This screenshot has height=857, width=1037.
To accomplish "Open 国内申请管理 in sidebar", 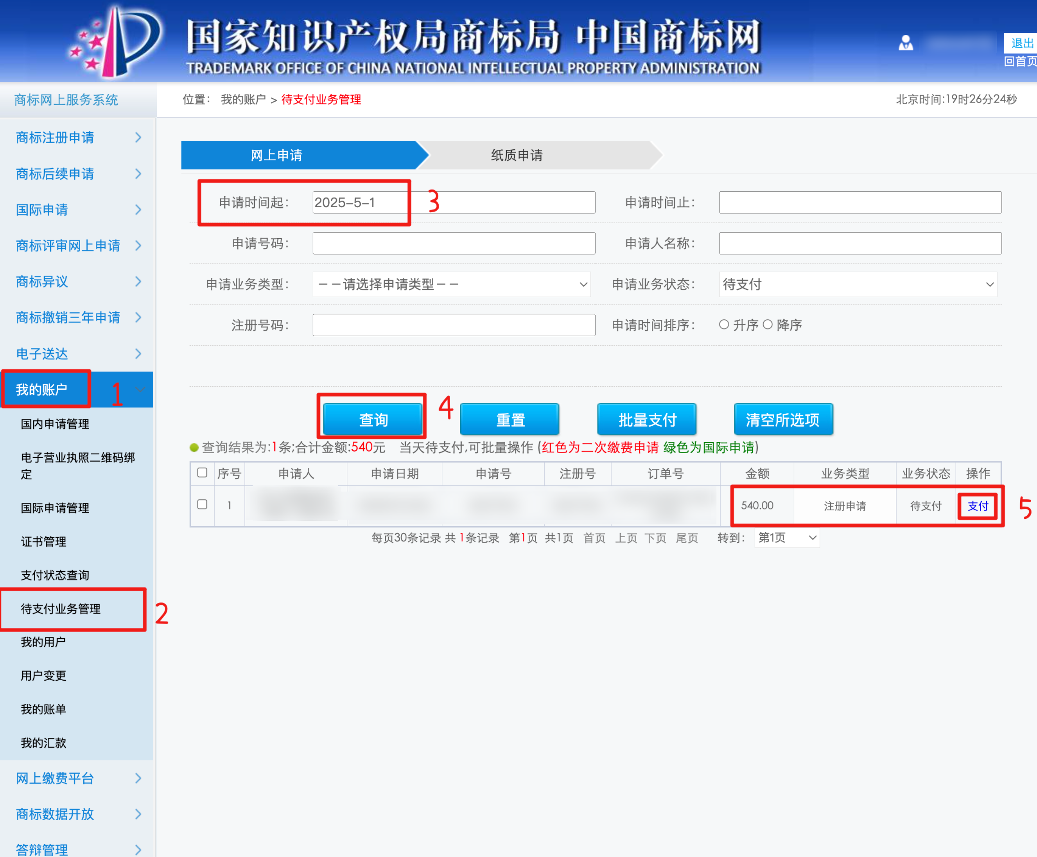I will coord(55,424).
